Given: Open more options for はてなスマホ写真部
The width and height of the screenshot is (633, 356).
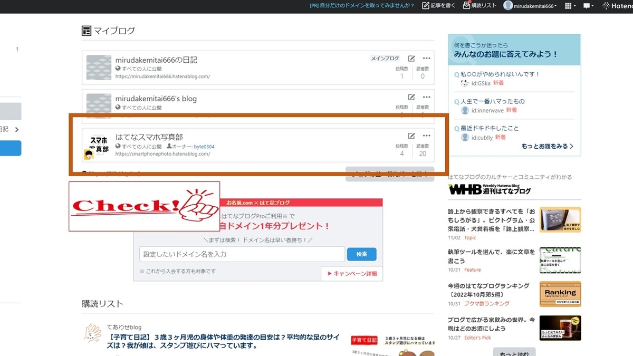Looking at the screenshot, I should [x=426, y=136].
